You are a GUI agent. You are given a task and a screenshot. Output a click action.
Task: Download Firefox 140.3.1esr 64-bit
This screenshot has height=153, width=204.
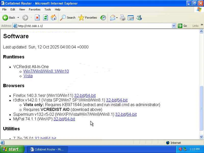tap(91, 95)
